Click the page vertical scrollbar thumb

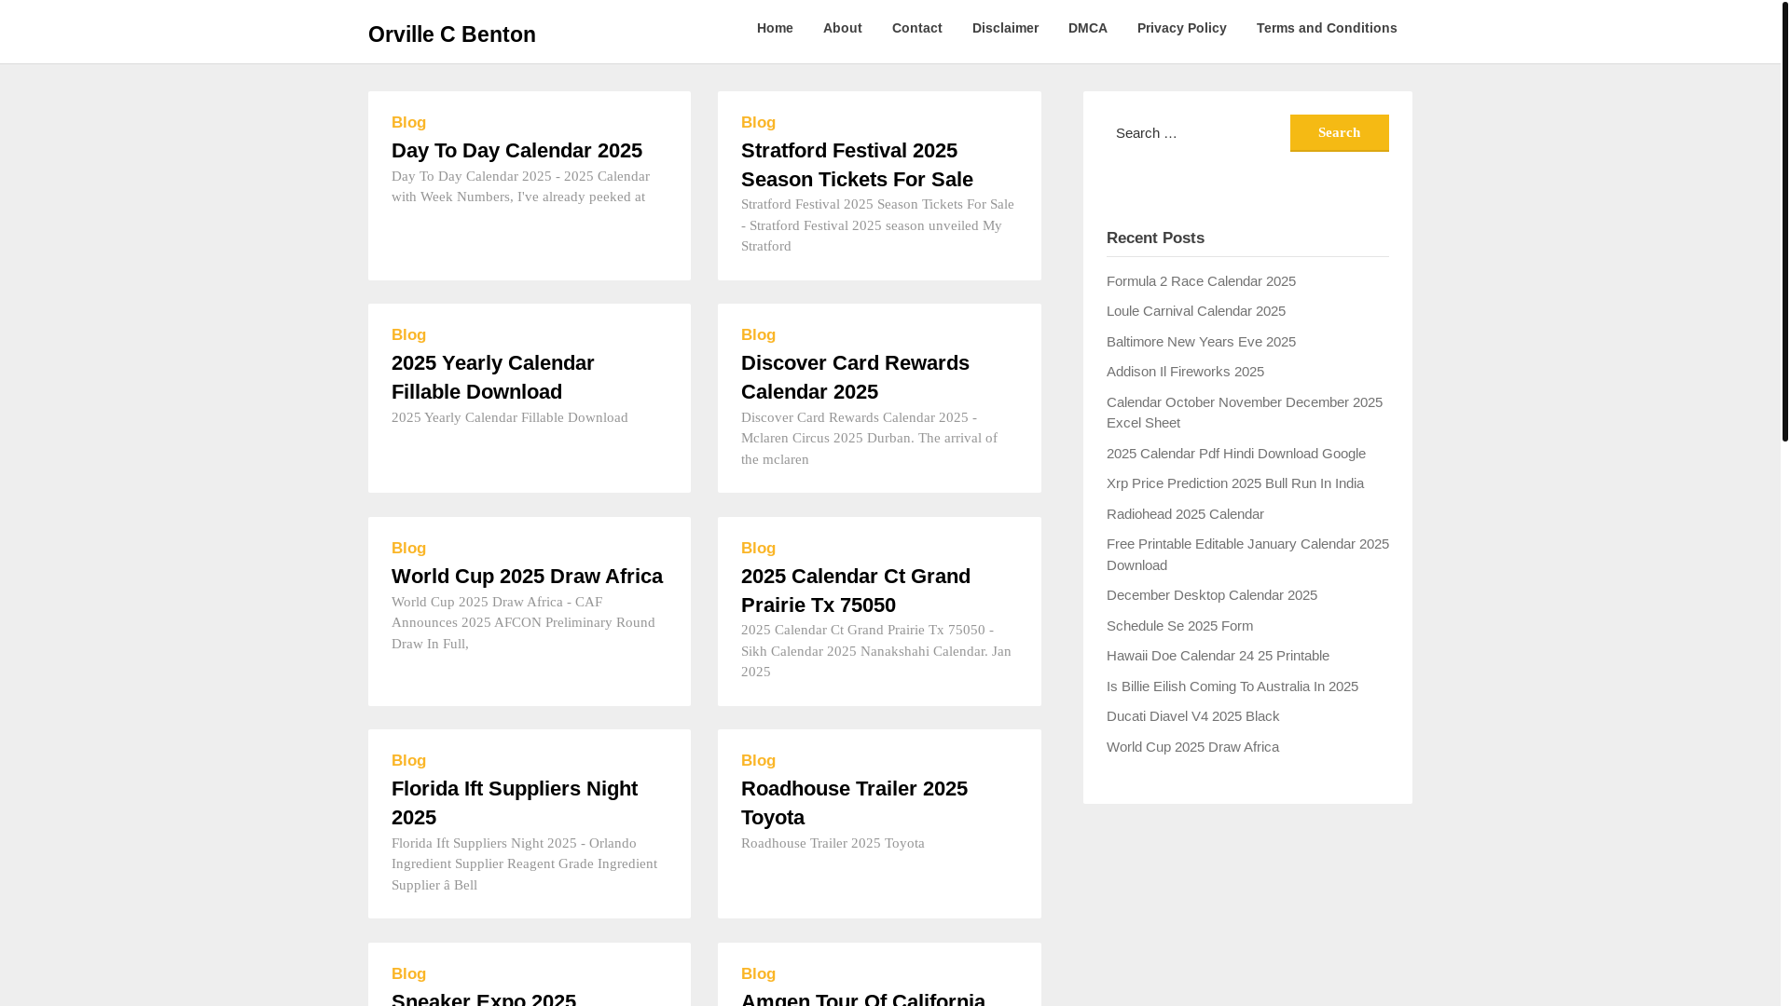(x=1784, y=221)
